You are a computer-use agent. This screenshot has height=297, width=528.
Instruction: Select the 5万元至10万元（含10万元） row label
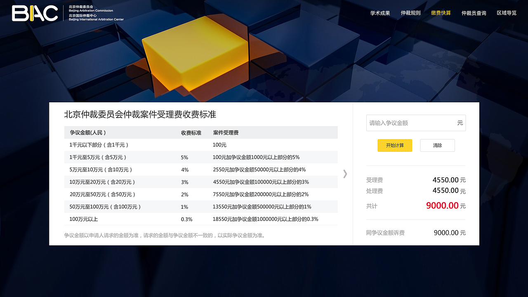coord(101,170)
